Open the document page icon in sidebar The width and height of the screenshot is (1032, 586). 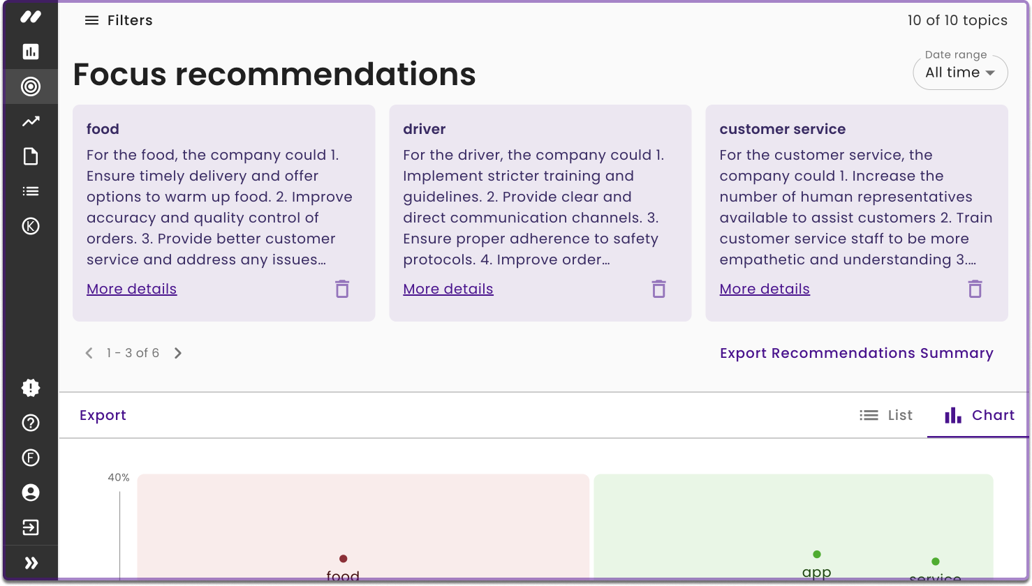pyautogui.click(x=31, y=156)
